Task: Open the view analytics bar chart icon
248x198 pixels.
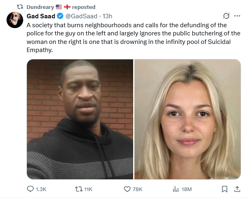Action: pos(176,189)
